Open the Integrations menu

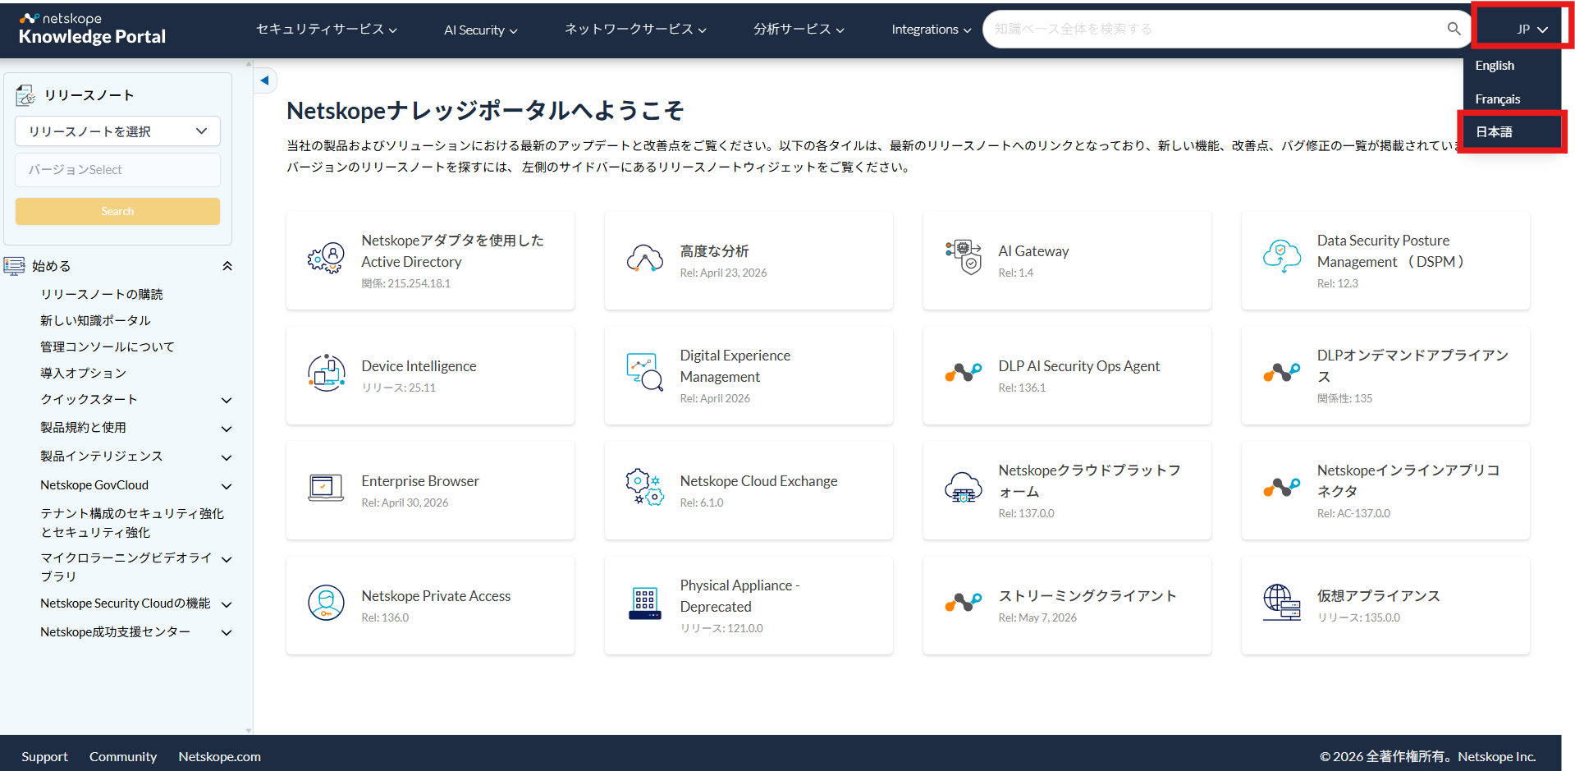pos(932,30)
